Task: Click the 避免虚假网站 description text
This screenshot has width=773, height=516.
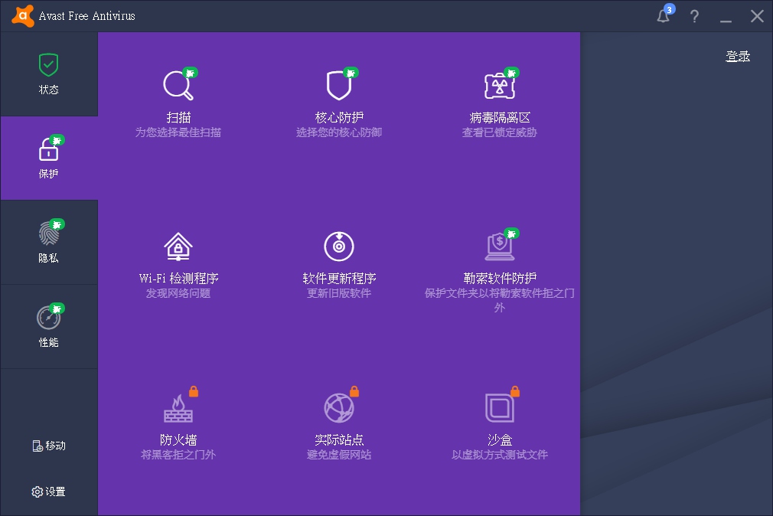Action: (x=339, y=454)
